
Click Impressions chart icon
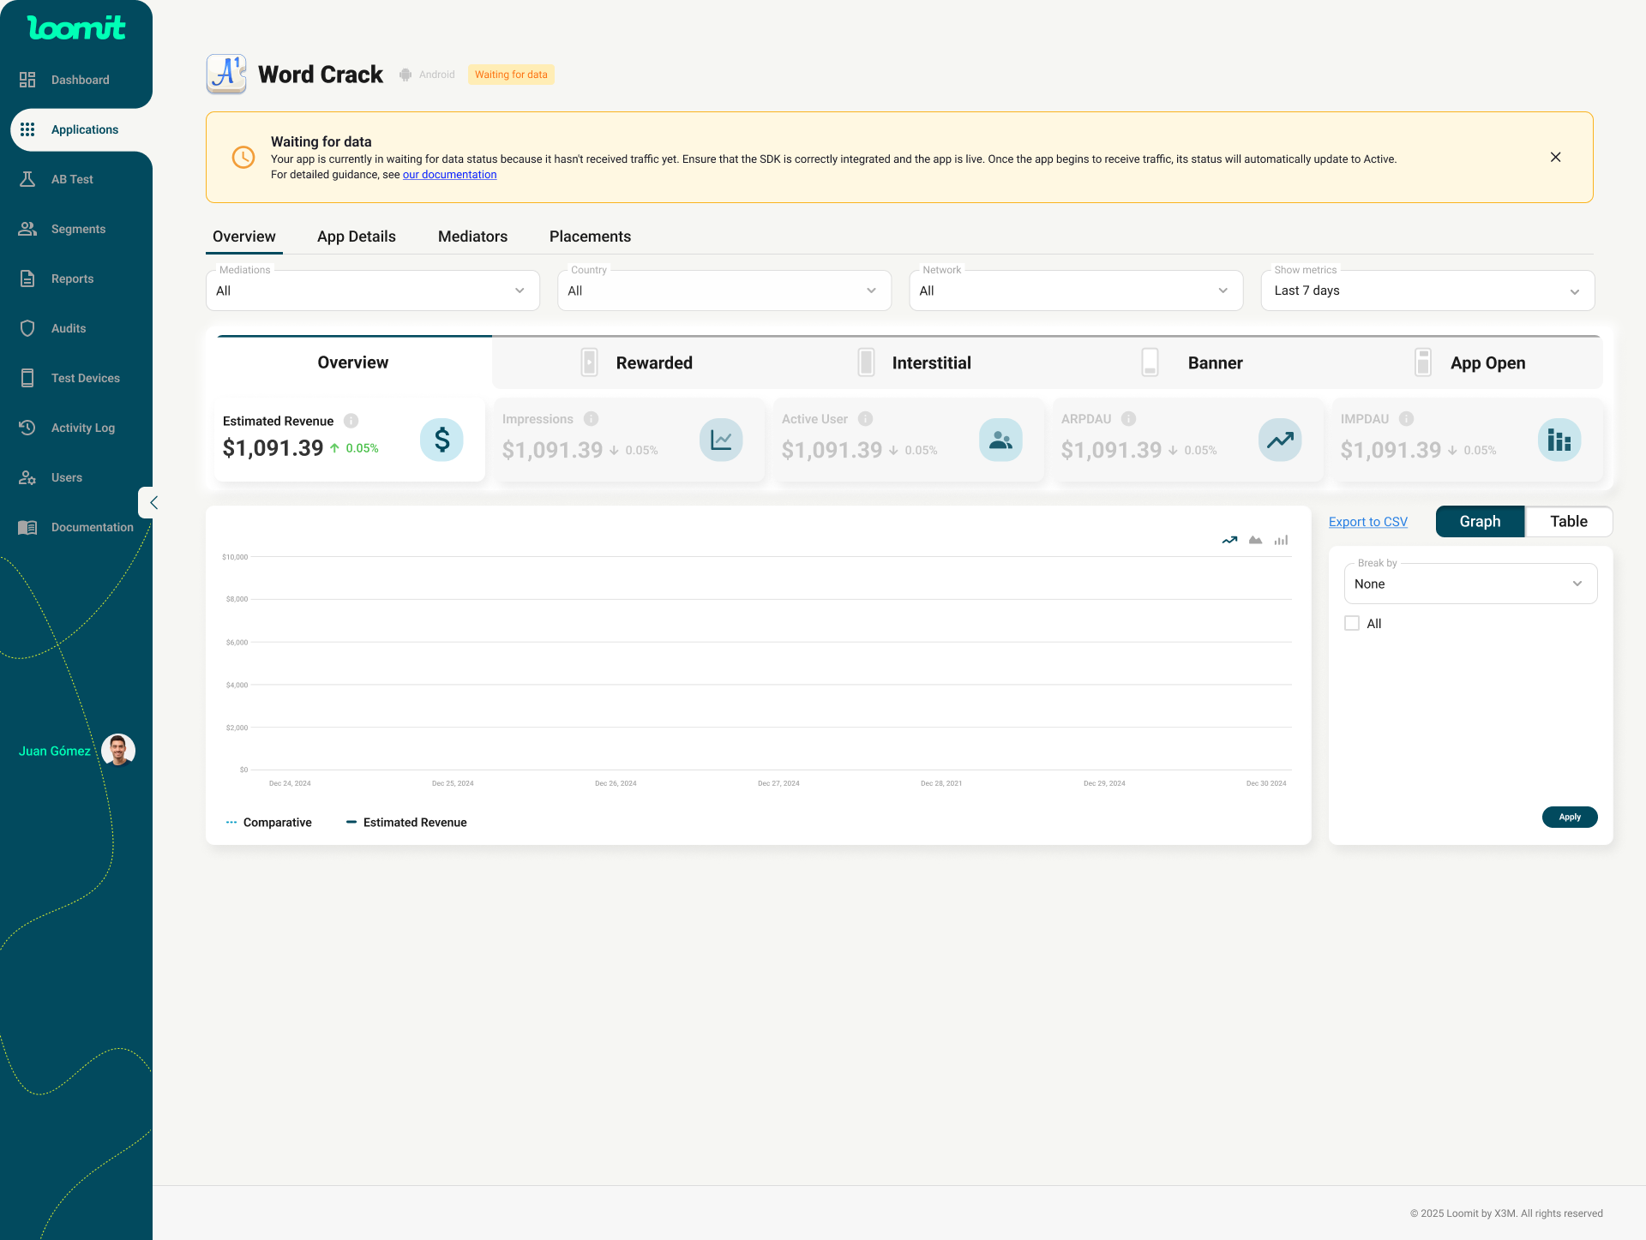(720, 440)
